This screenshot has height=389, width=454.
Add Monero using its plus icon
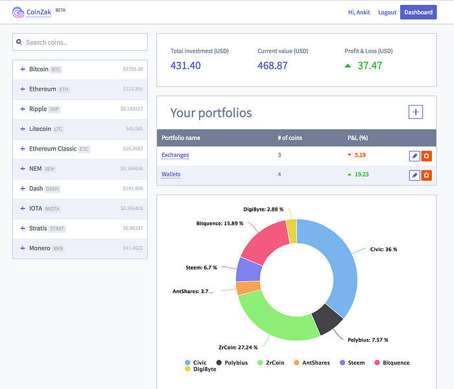pos(23,248)
